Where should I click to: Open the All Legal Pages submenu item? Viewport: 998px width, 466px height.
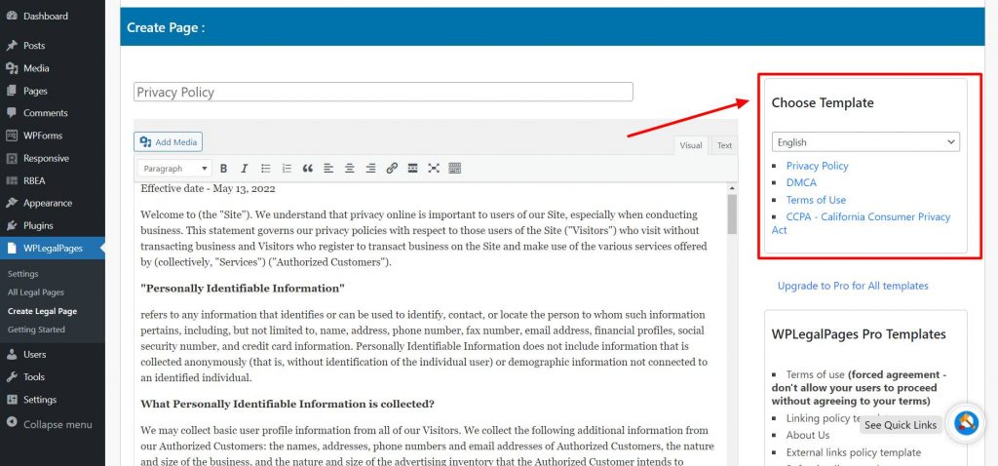click(35, 292)
